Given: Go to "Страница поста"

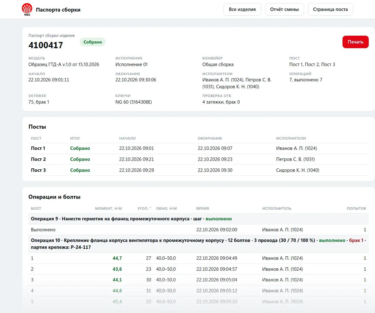Looking at the screenshot, I should coord(330,9).
